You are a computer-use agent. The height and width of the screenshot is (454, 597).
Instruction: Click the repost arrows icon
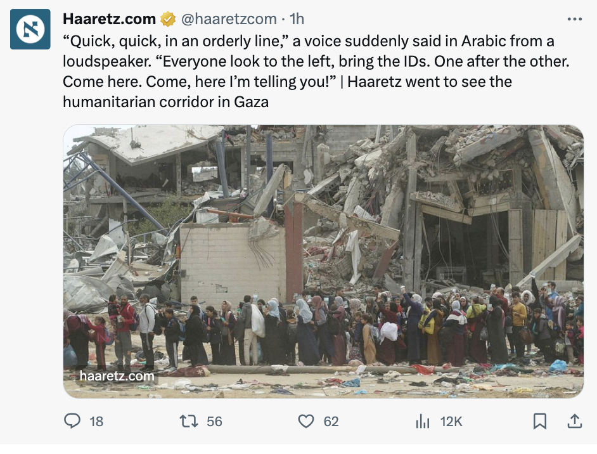tap(189, 421)
